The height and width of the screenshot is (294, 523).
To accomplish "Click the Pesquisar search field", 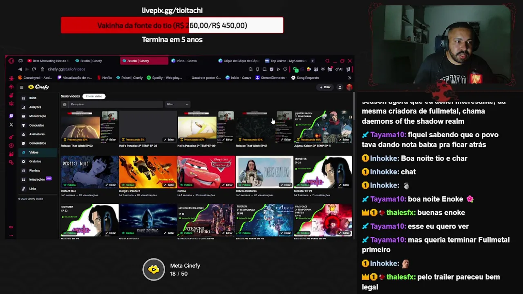I will pos(116,104).
